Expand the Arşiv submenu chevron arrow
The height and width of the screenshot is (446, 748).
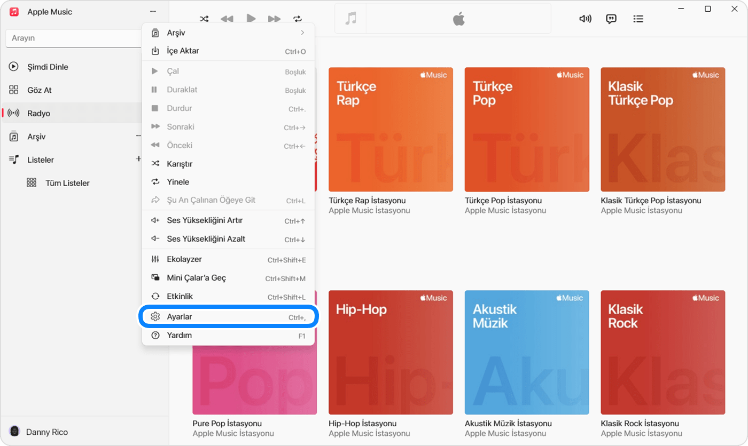(x=302, y=33)
